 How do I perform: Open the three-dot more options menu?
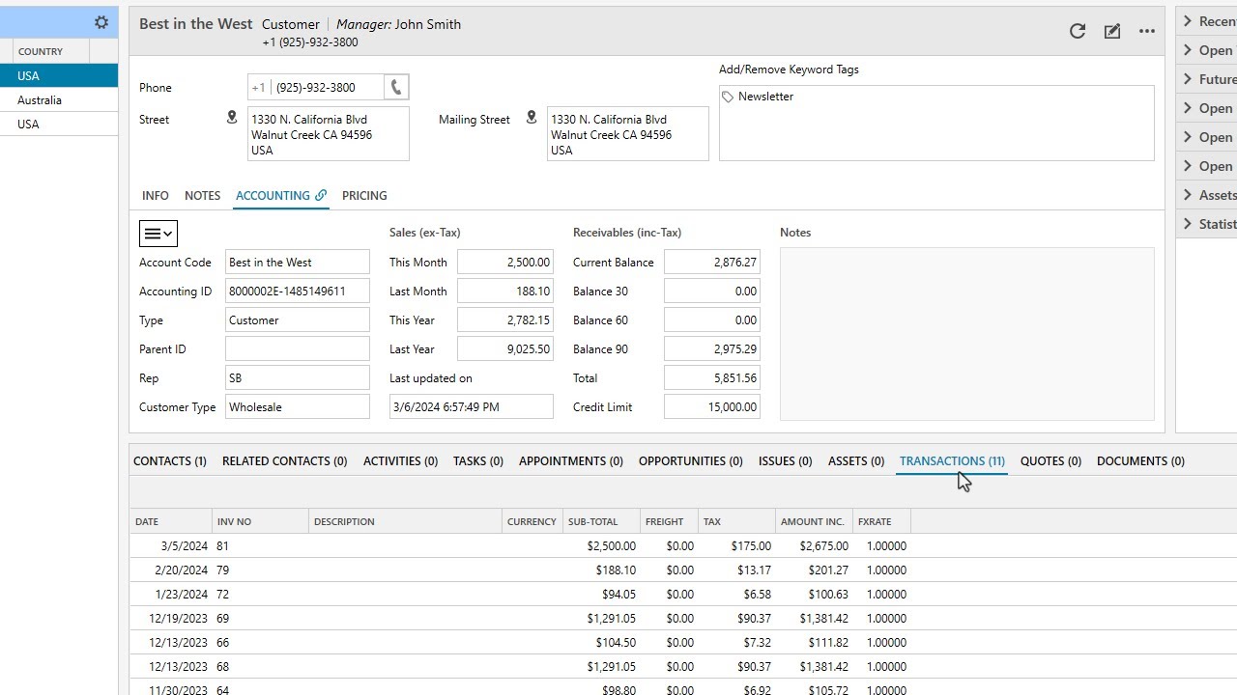[1147, 31]
